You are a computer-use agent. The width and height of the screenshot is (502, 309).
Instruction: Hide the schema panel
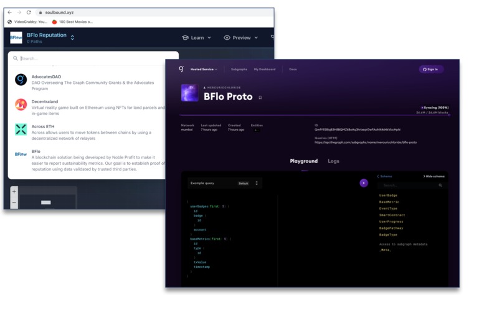coord(434,177)
